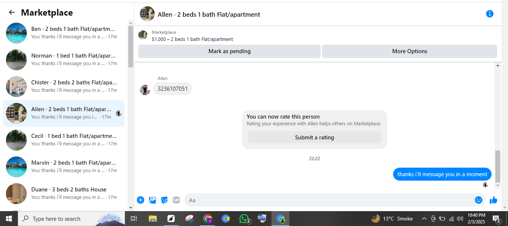Click taskbar clock 10:40 PM
This screenshot has height=226, width=508.
click(x=476, y=219)
